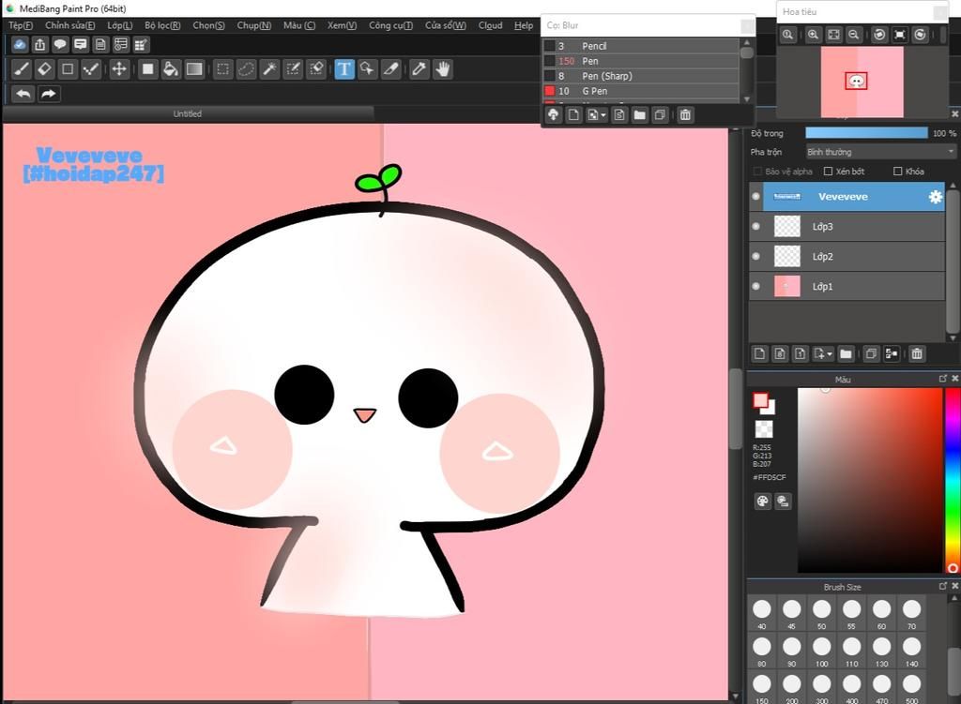Click the trash icon in brush panel
961x704 pixels.
coord(685,114)
